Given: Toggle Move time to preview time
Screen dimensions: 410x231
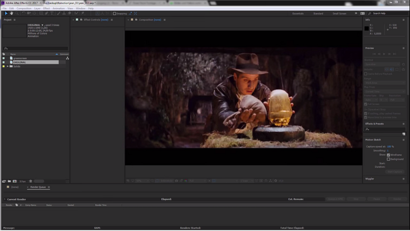Looking at the screenshot, I should (366, 117).
